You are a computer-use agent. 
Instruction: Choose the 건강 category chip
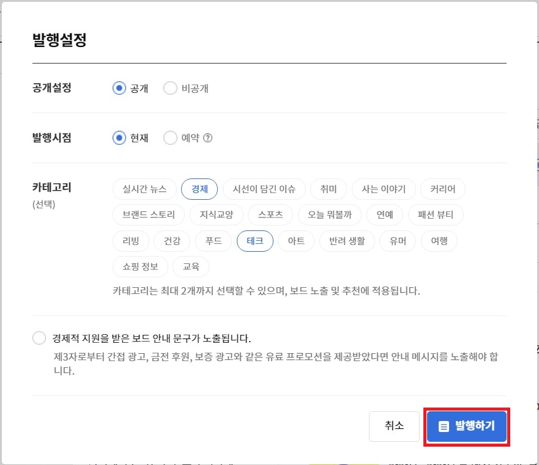pyautogui.click(x=172, y=241)
